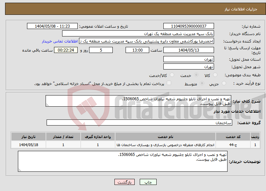This screenshot has width=266, height=191.
Task: Click the remaining time field 00:22:24
Action: pyautogui.click(x=66, y=50)
